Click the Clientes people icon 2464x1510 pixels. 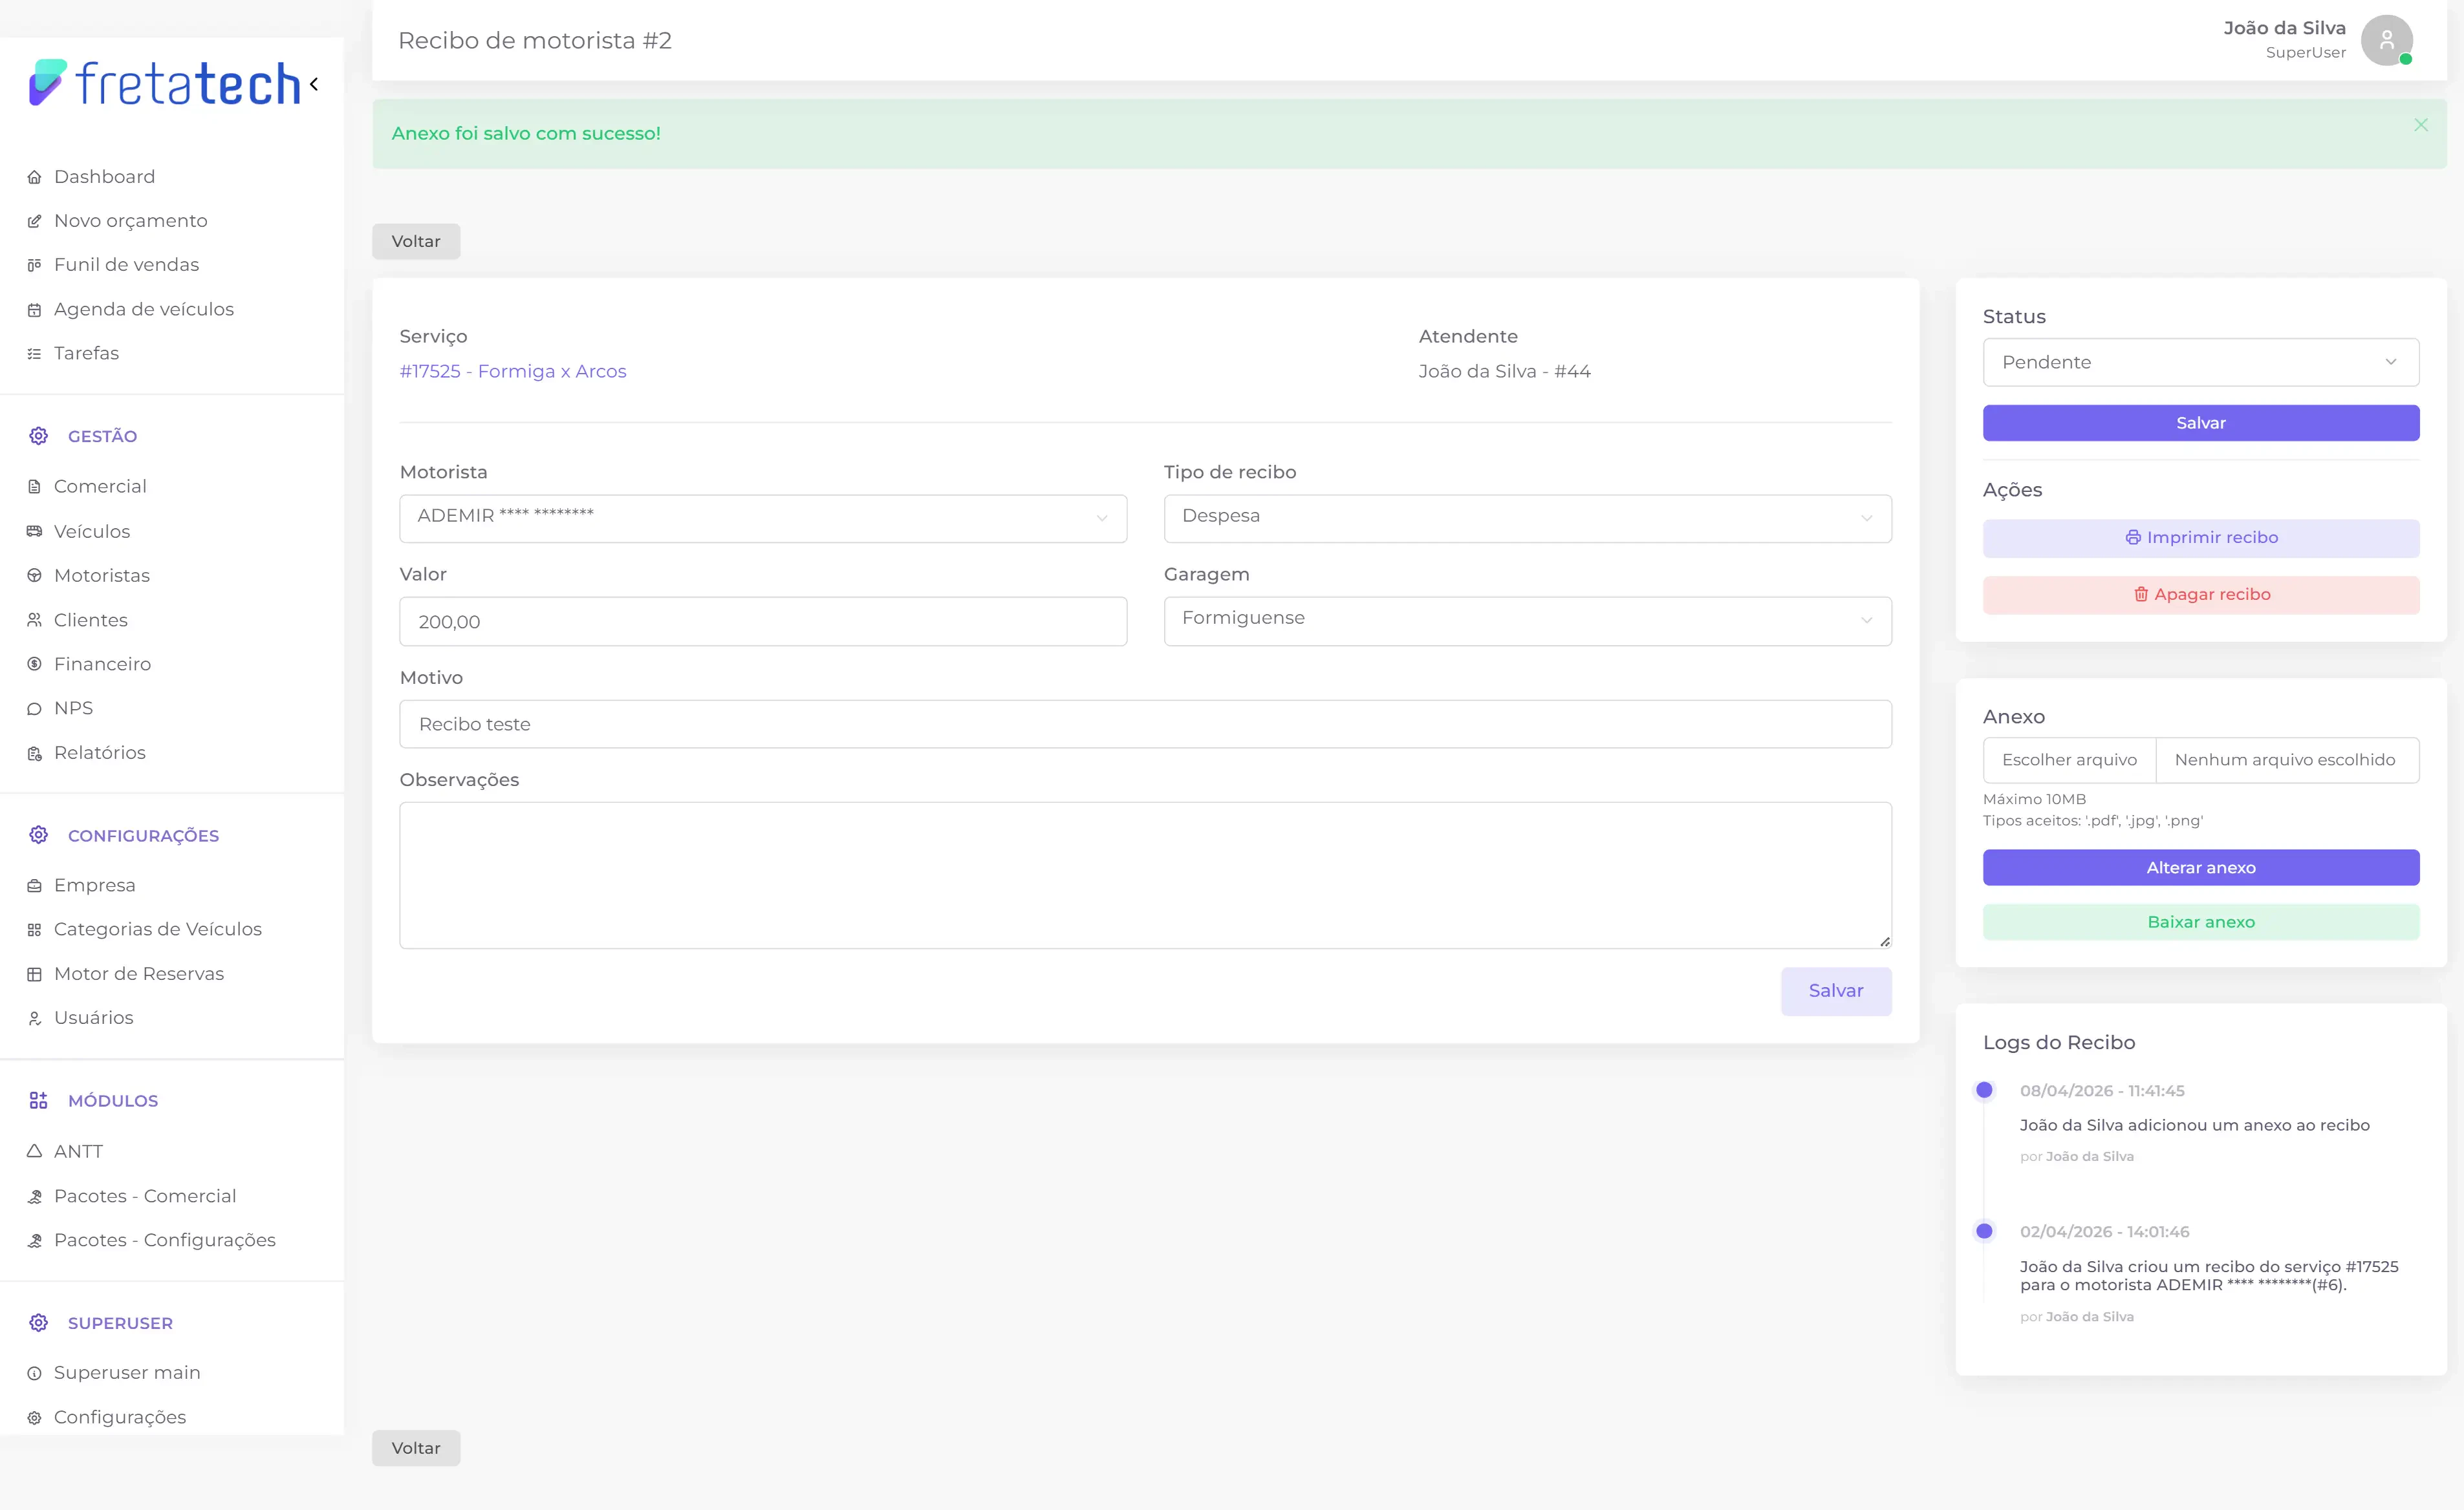[34, 620]
